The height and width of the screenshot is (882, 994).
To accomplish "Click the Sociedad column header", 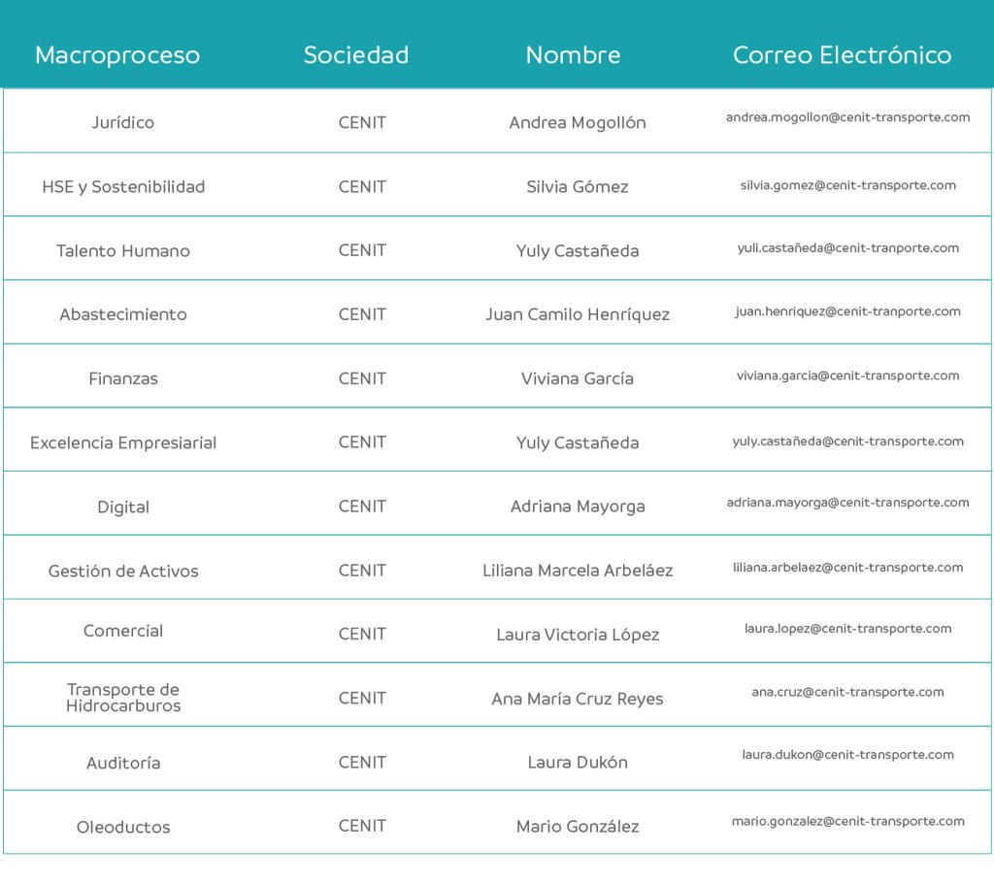I will [x=355, y=55].
